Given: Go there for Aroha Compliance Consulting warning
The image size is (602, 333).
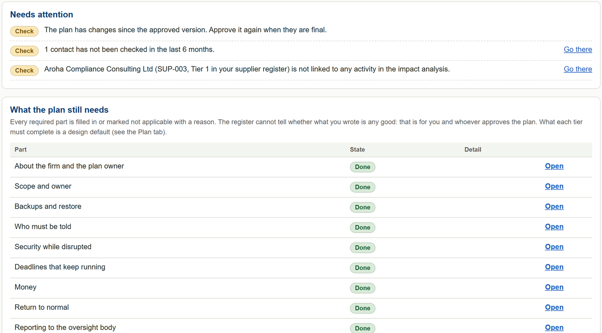Looking at the screenshot, I should pyautogui.click(x=577, y=69).
